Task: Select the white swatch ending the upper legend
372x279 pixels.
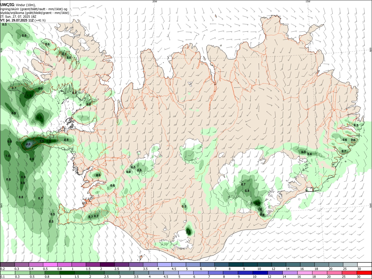Action: click(364, 265)
